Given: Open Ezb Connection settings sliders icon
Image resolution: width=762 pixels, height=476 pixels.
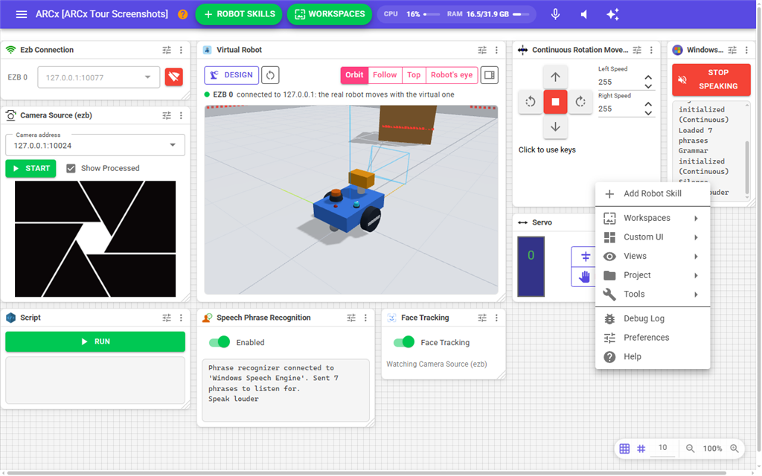Looking at the screenshot, I should pos(167,50).
